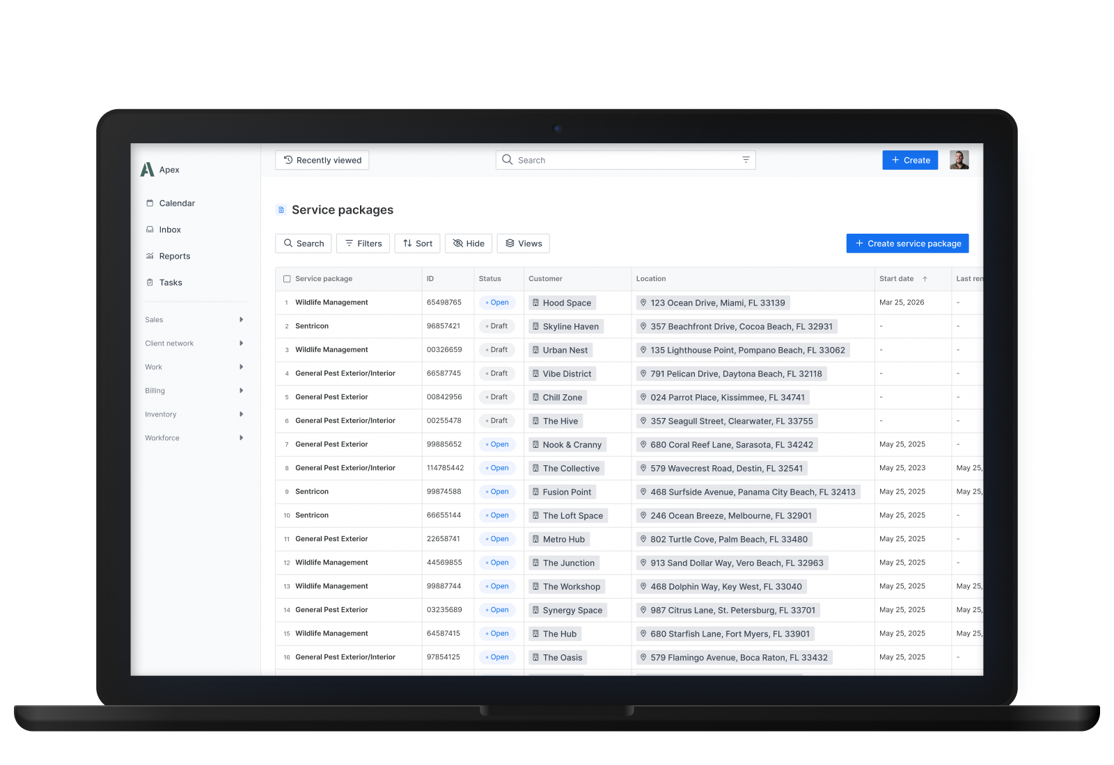This screenshot has height=765, width=1114.
Task: Open Skyline Haven customer chip
Action: coord(566,326)
